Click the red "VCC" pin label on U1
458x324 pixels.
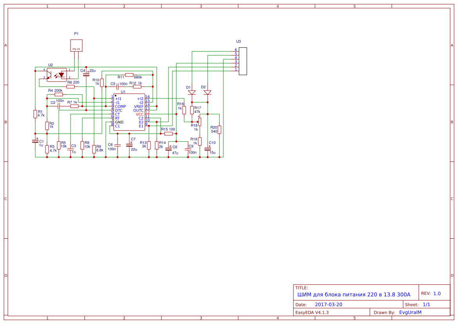[139, 114]
